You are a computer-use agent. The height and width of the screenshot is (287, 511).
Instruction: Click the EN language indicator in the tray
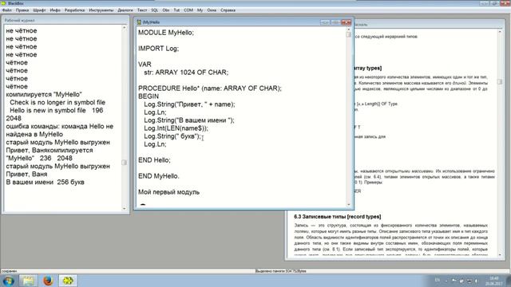(438, 280)
